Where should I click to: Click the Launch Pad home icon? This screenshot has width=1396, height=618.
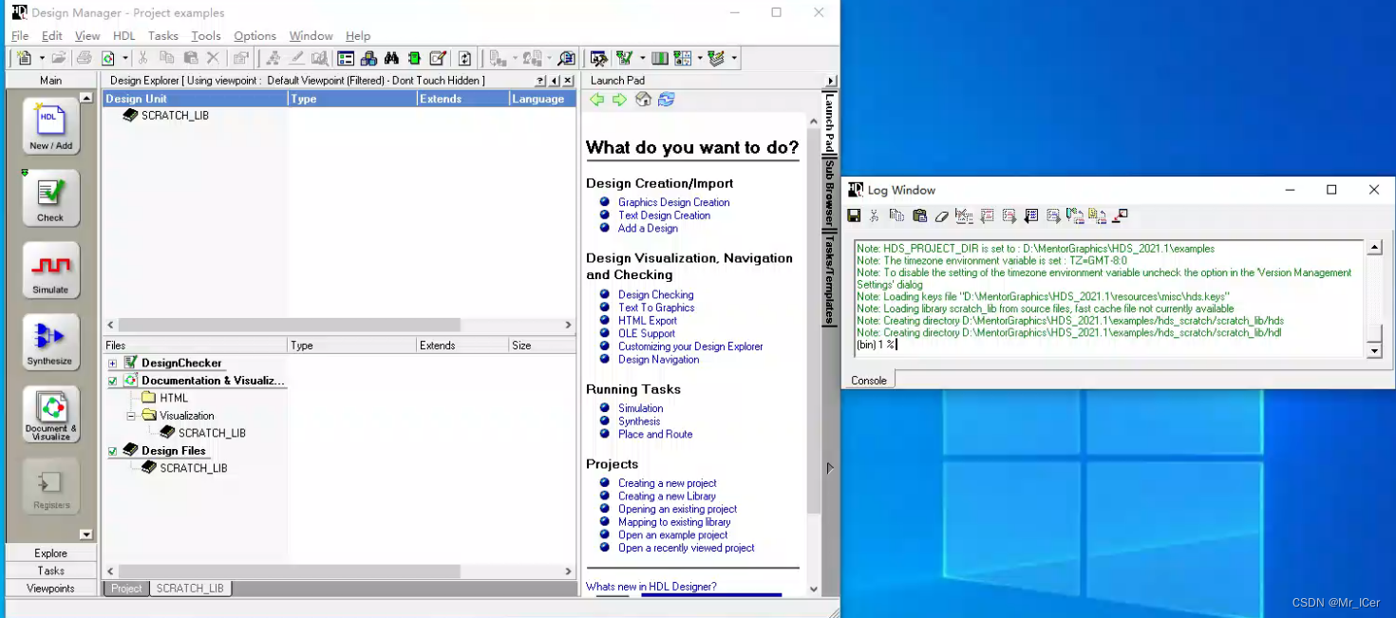pos(643,100)
